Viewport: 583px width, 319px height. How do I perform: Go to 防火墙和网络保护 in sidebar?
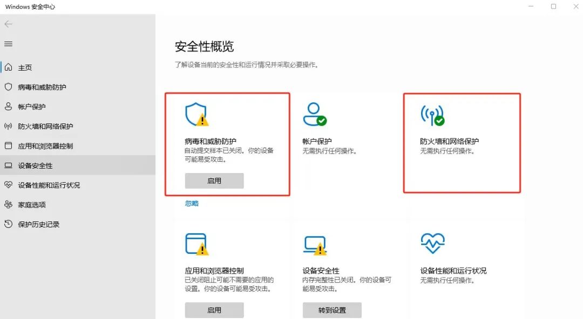[x=78, y=126]
